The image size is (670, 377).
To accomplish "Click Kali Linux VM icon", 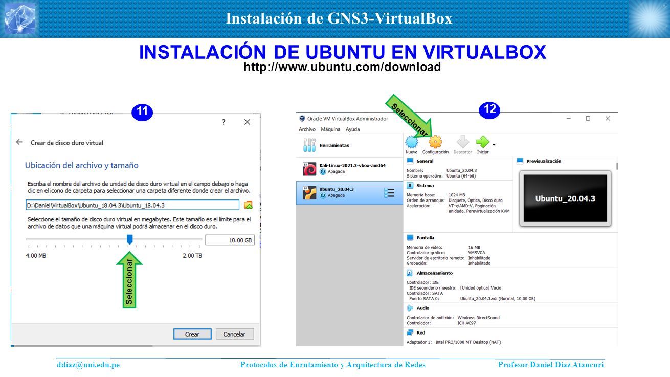I will [x=309, y=168].
